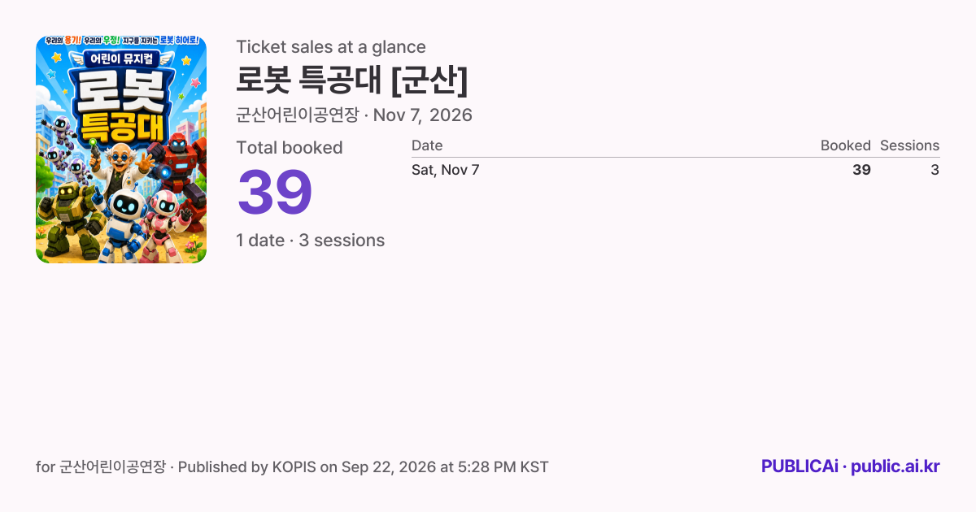This screenshot has width=976, height=512.
Task: Click the Booked column header
Action: (x=845, y=145)
